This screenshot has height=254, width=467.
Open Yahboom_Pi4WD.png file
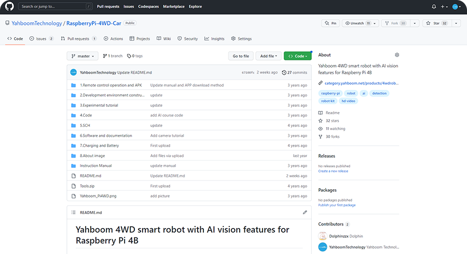point(98,196)
